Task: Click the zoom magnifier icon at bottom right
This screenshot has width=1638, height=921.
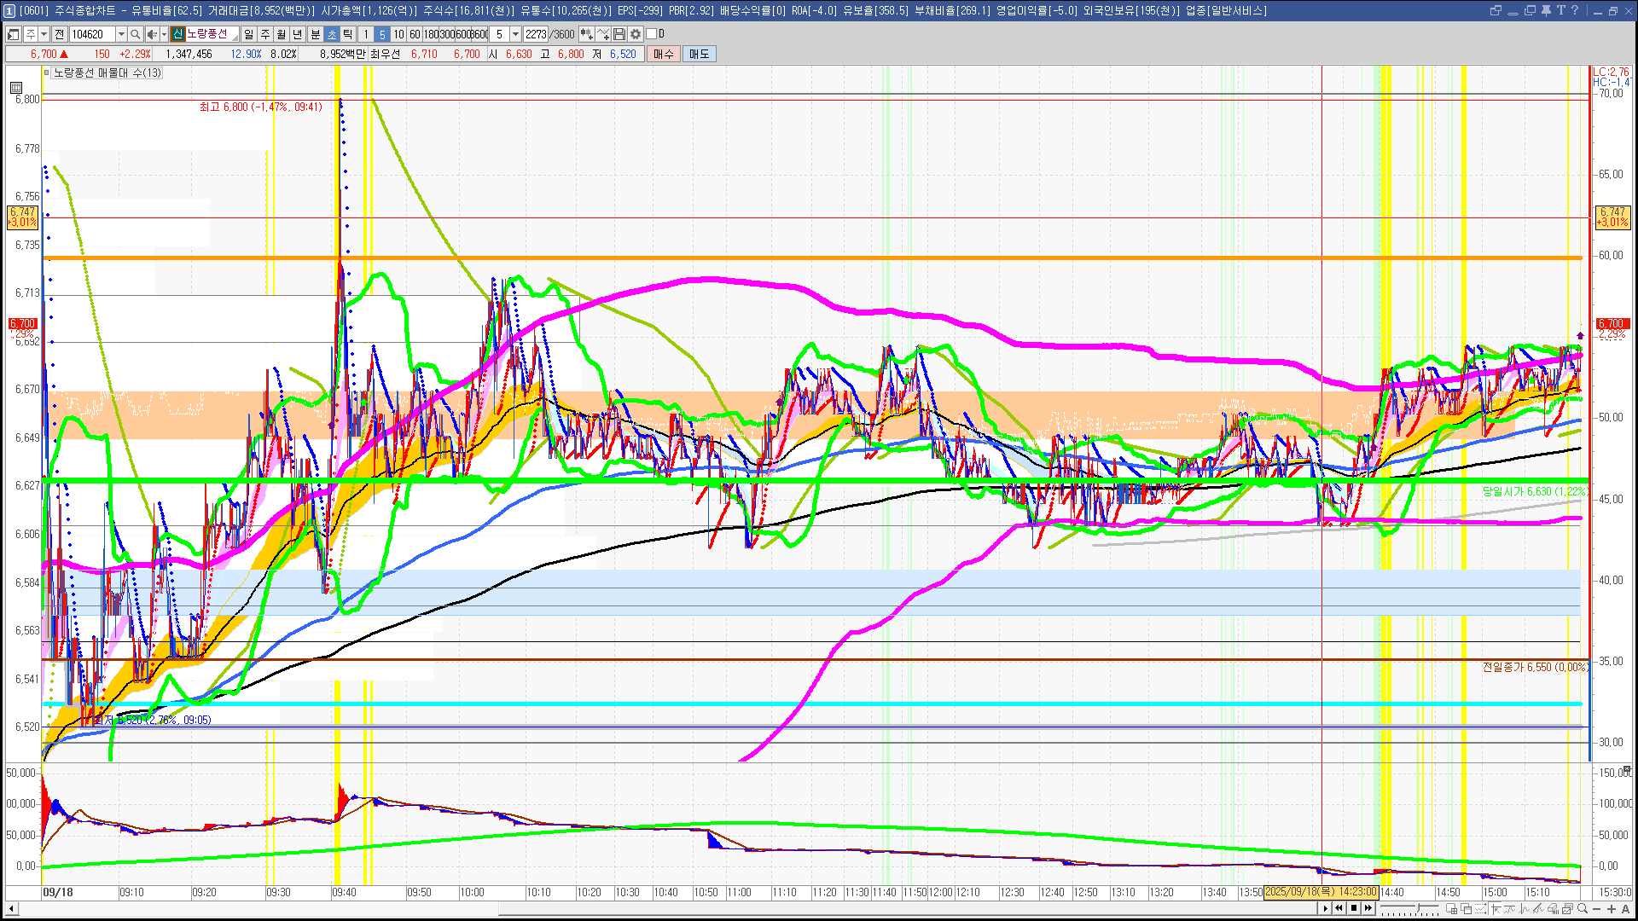Action: [1583, 909]
